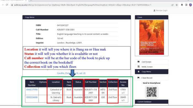The width and height of the screenshot is (193, 108).
Task: Click the Send to Smartphone QR code
Action: (x=152, y=92)
